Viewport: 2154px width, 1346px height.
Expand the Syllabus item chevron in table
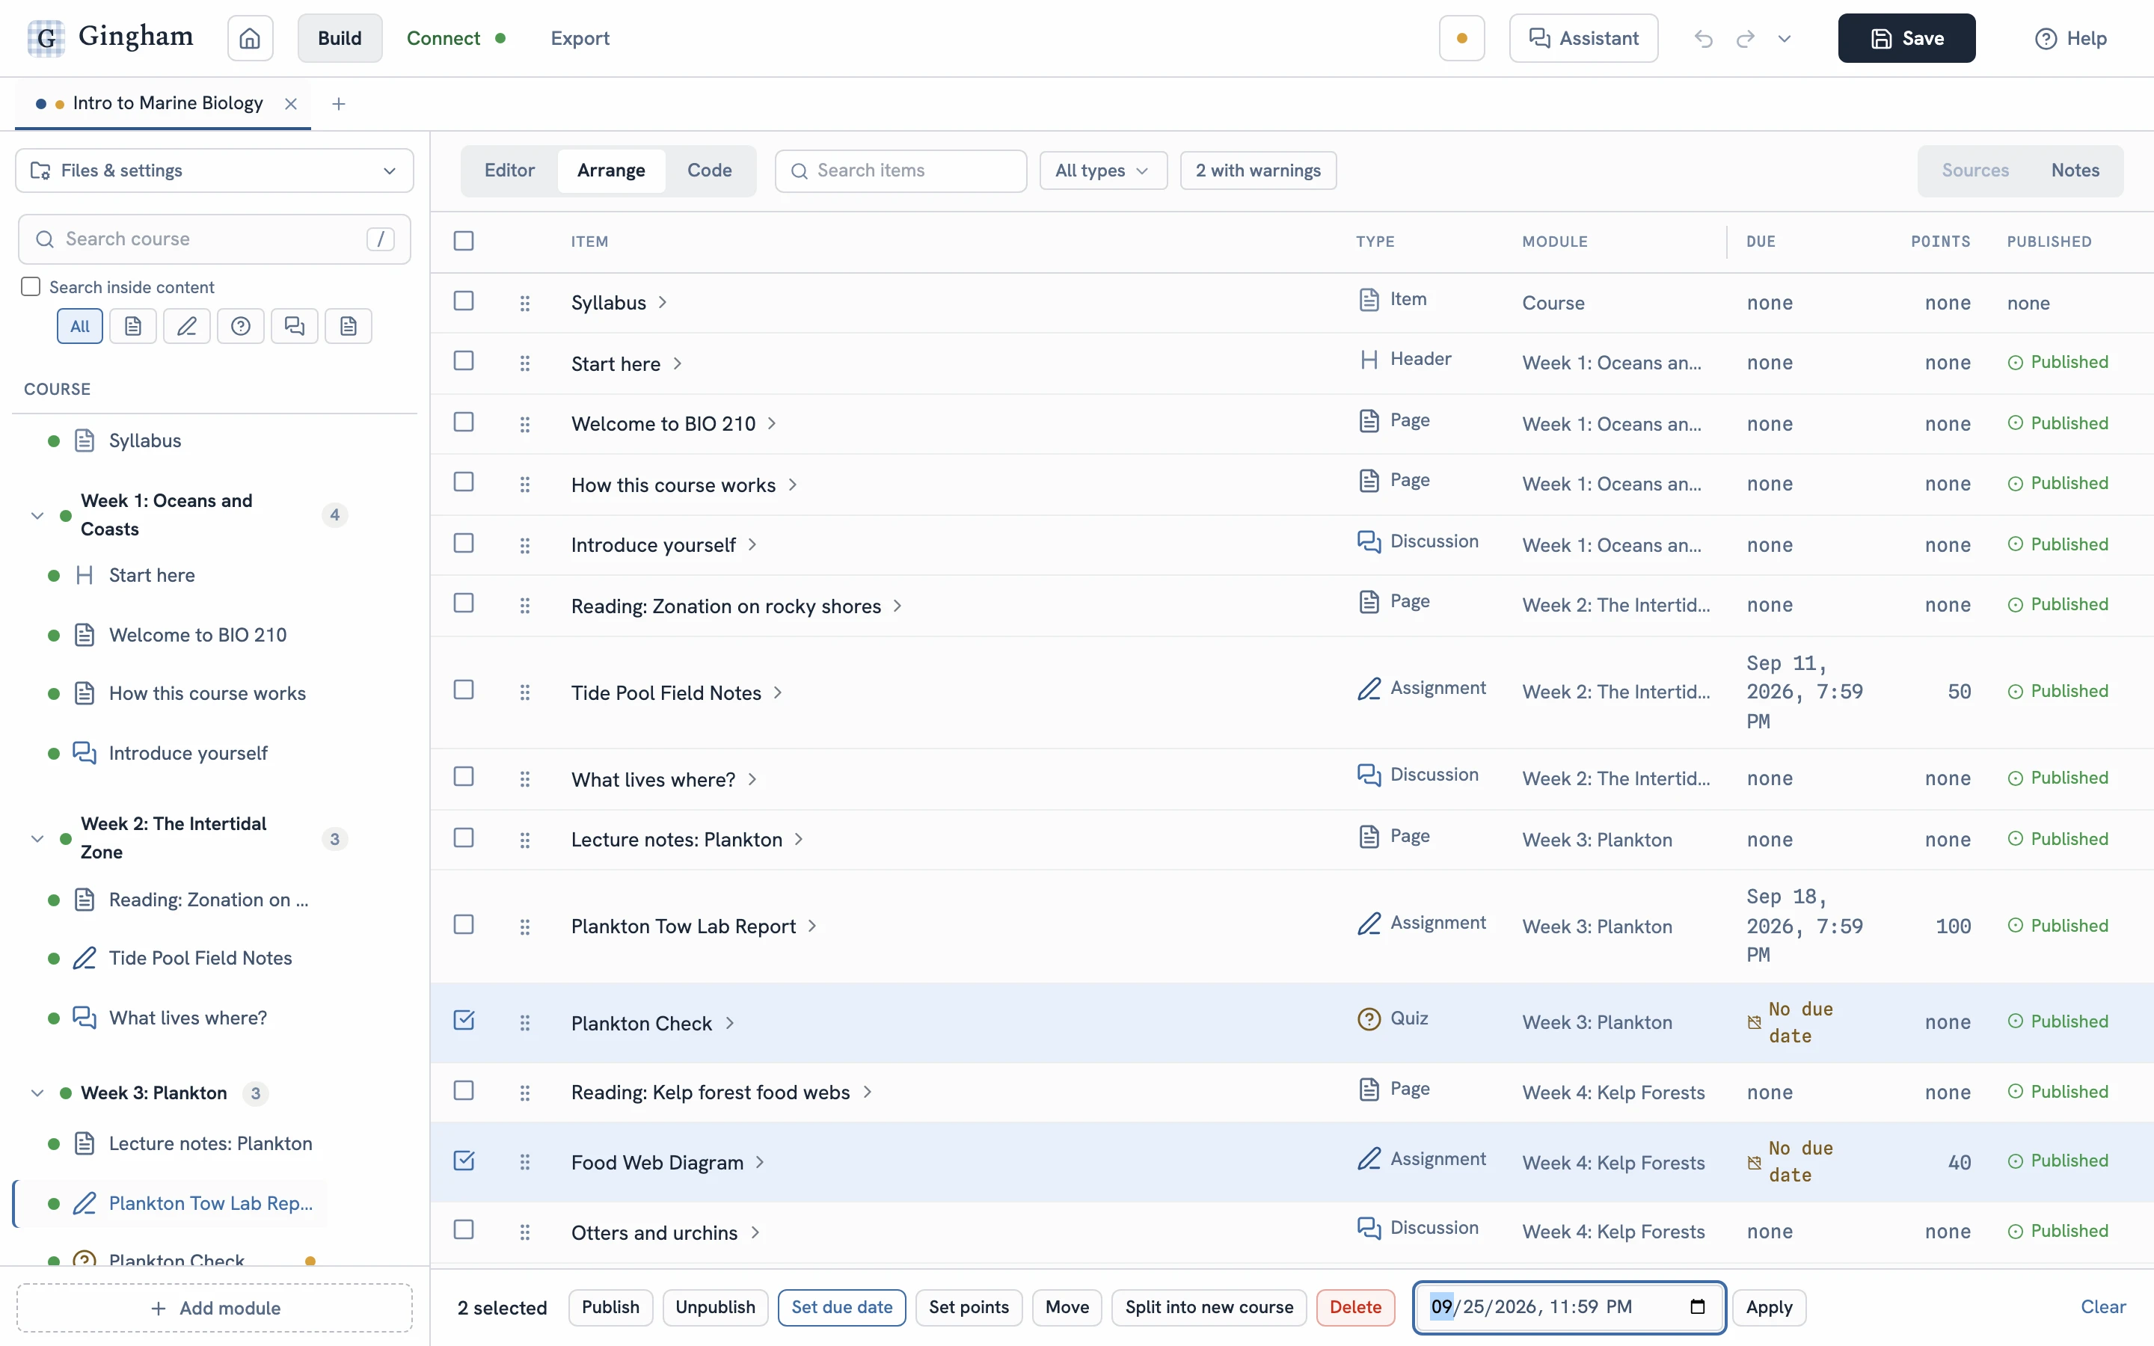coord(662,303)
